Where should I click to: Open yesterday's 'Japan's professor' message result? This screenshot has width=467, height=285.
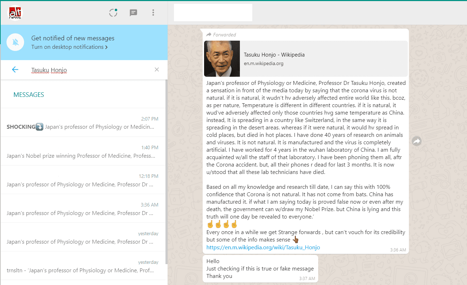83,237
